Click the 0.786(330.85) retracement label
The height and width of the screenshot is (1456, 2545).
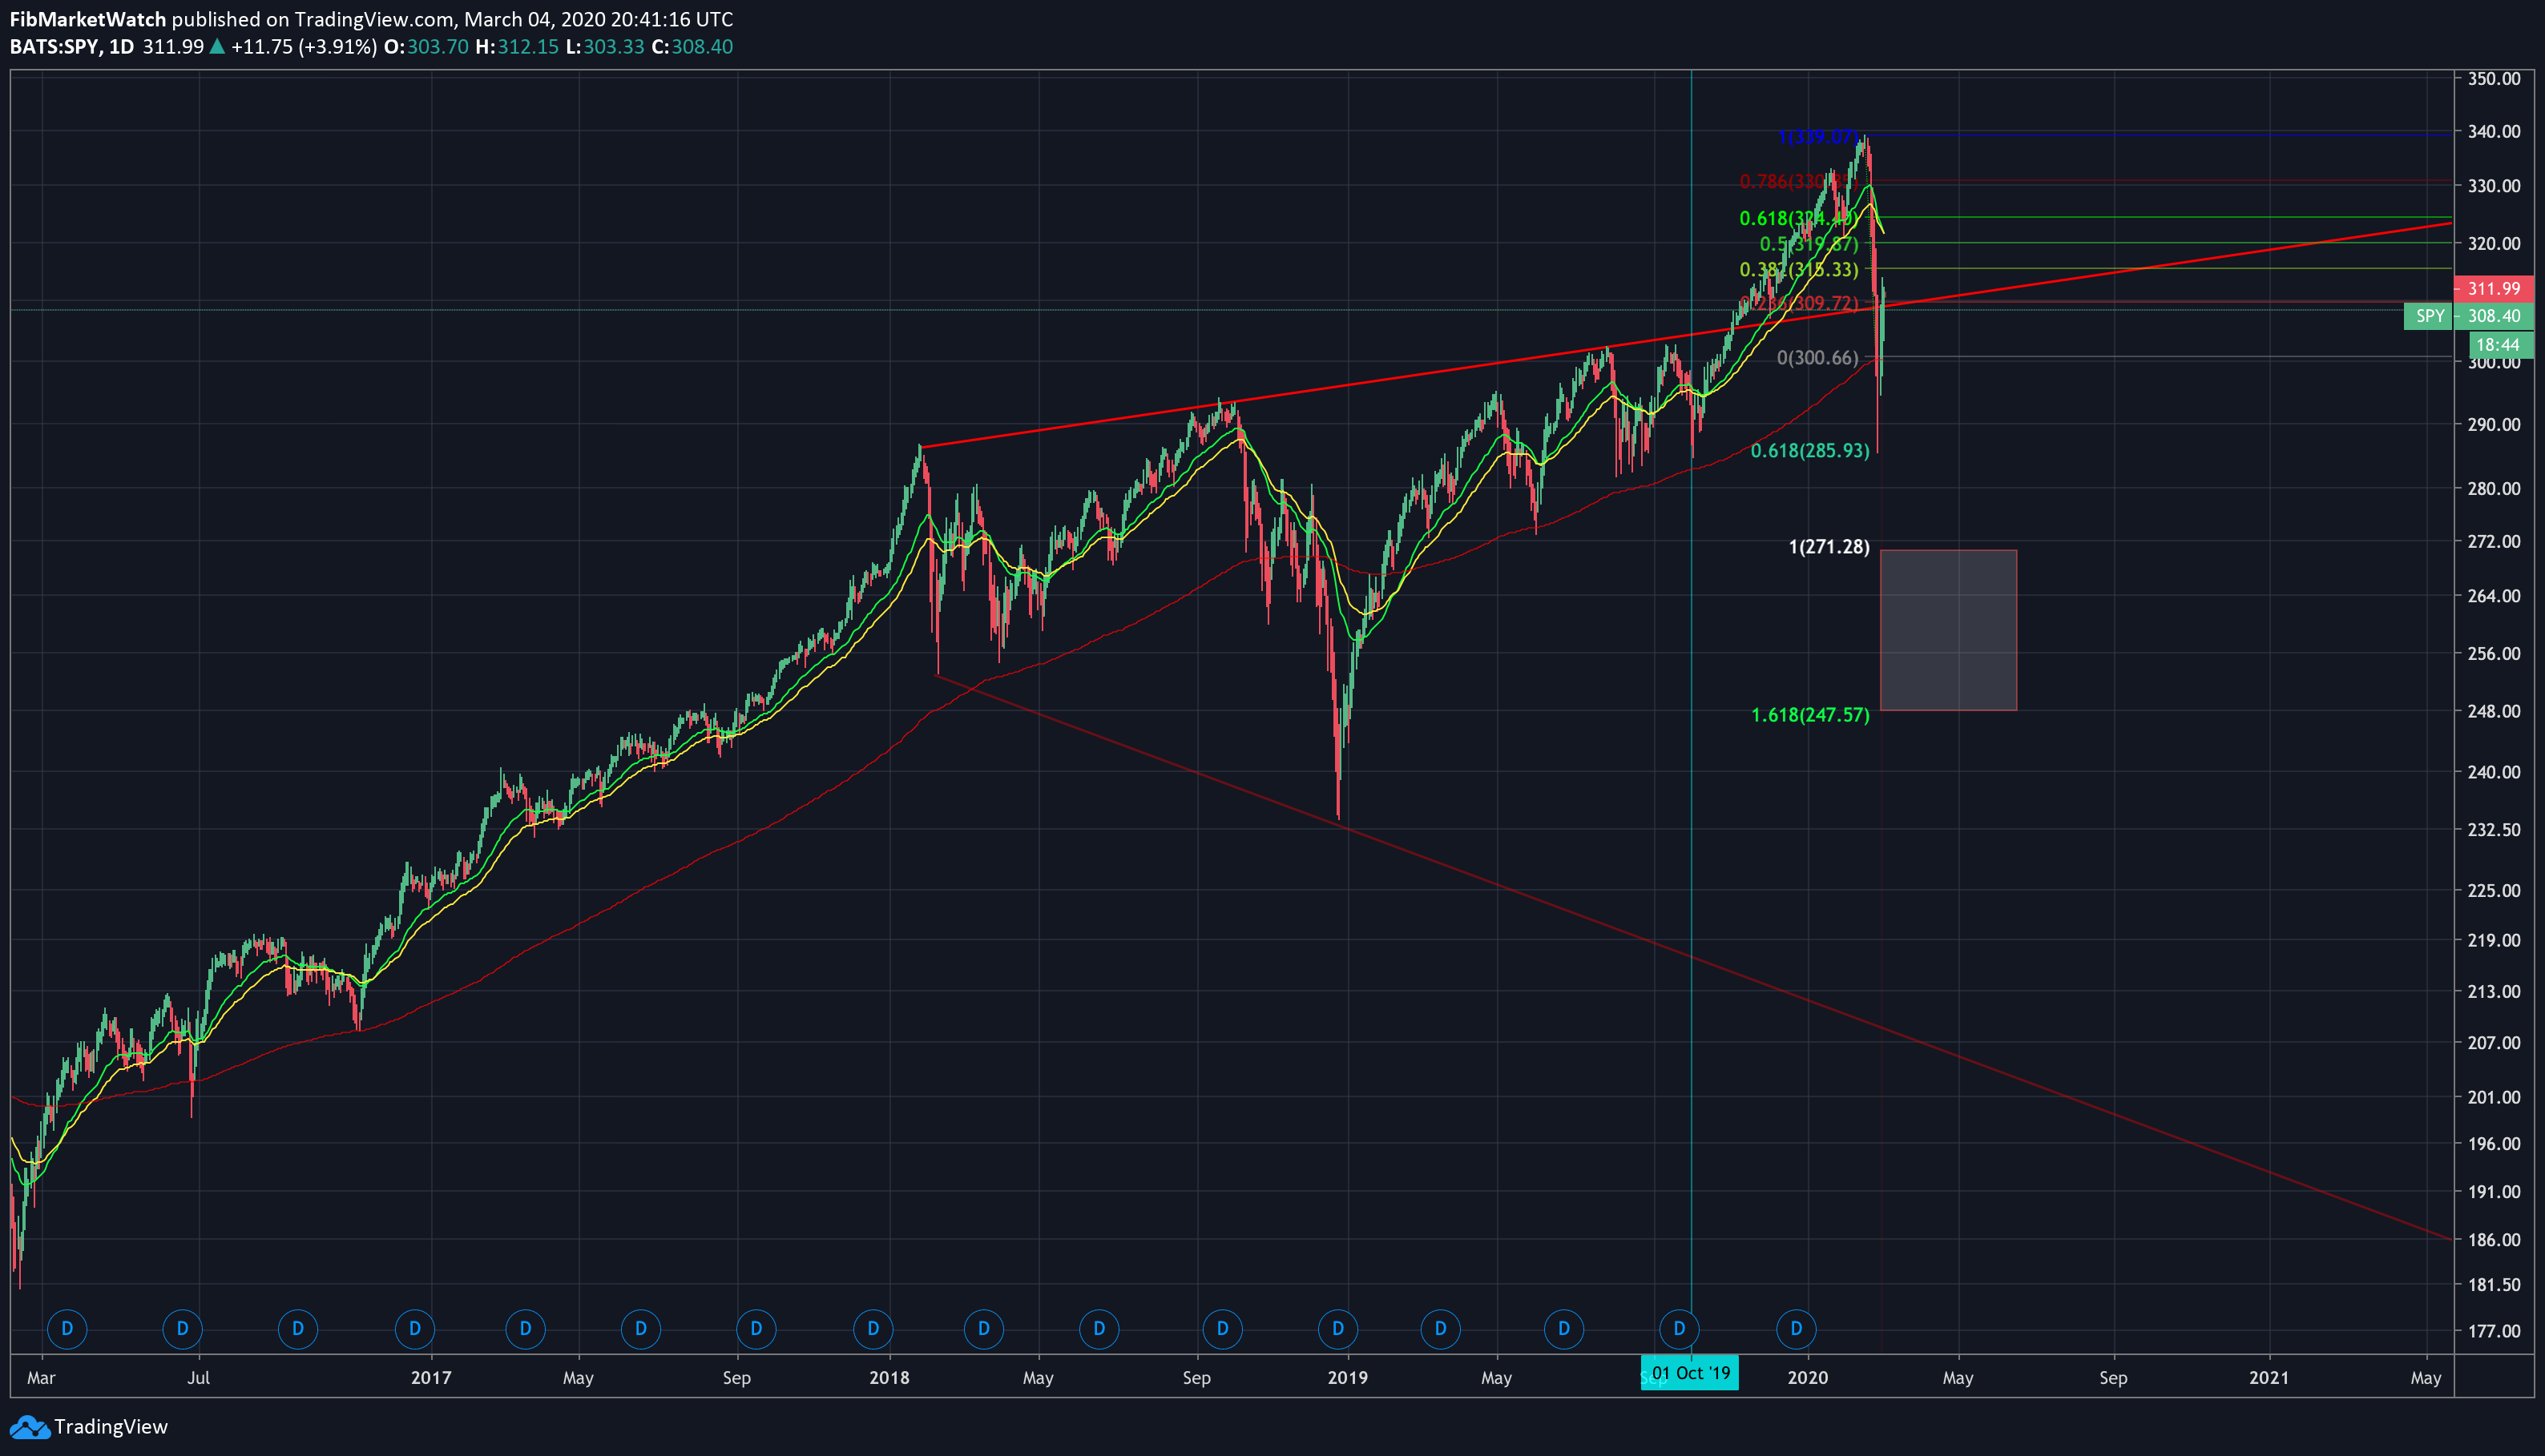[x=1799, y=182]
